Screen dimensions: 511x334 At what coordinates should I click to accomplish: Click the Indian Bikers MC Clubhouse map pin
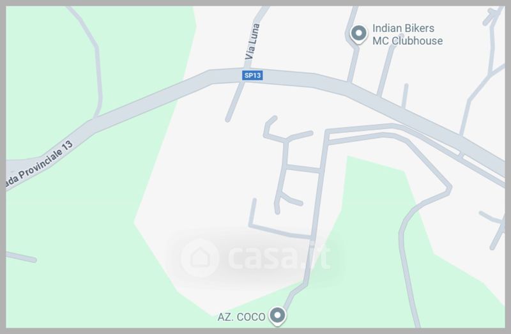359,34
